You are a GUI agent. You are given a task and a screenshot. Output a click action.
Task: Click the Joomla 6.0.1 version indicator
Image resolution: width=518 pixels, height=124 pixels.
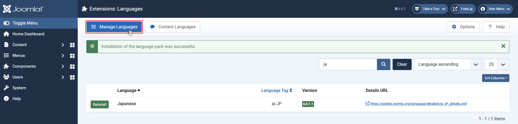point(400,9)
